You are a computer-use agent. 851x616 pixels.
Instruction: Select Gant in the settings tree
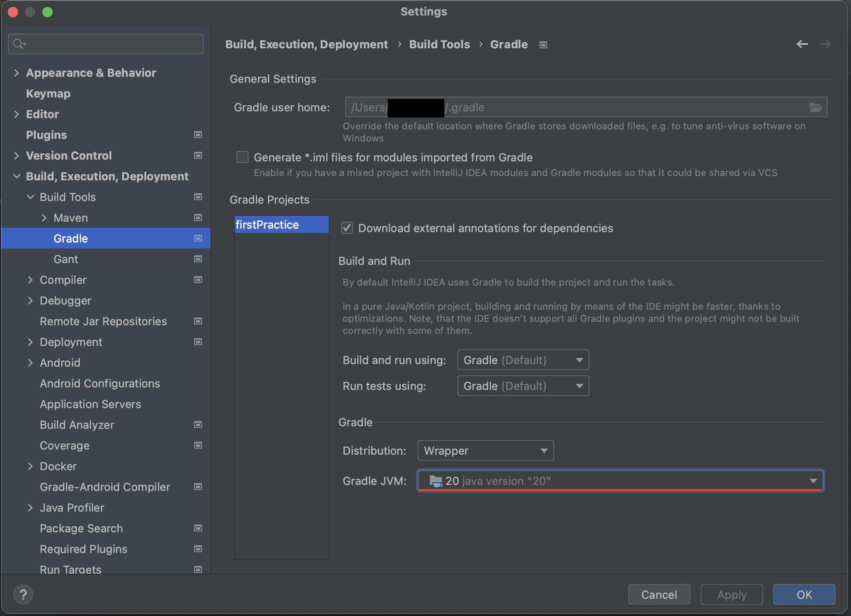[x=66, y=259]
